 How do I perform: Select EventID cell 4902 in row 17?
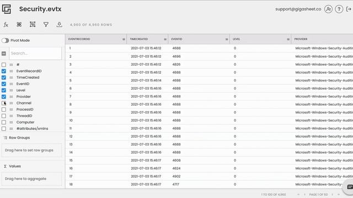pyautogui.click(x=176, y=177)
